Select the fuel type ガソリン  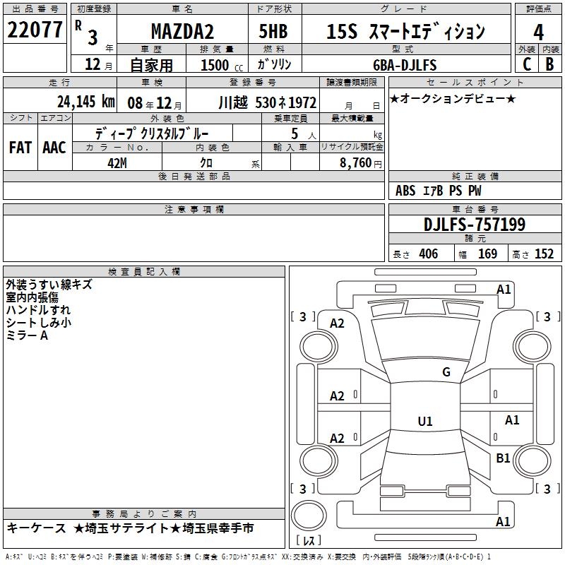click(x=274, y=64)
